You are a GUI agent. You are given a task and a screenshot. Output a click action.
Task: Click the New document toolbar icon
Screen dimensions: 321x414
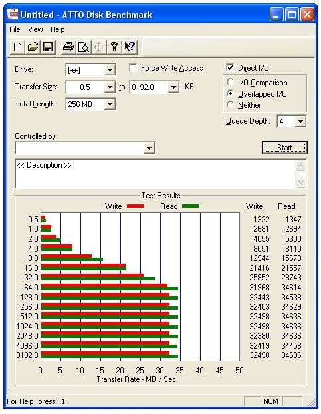pyautogui.click(x=18, y=47)
